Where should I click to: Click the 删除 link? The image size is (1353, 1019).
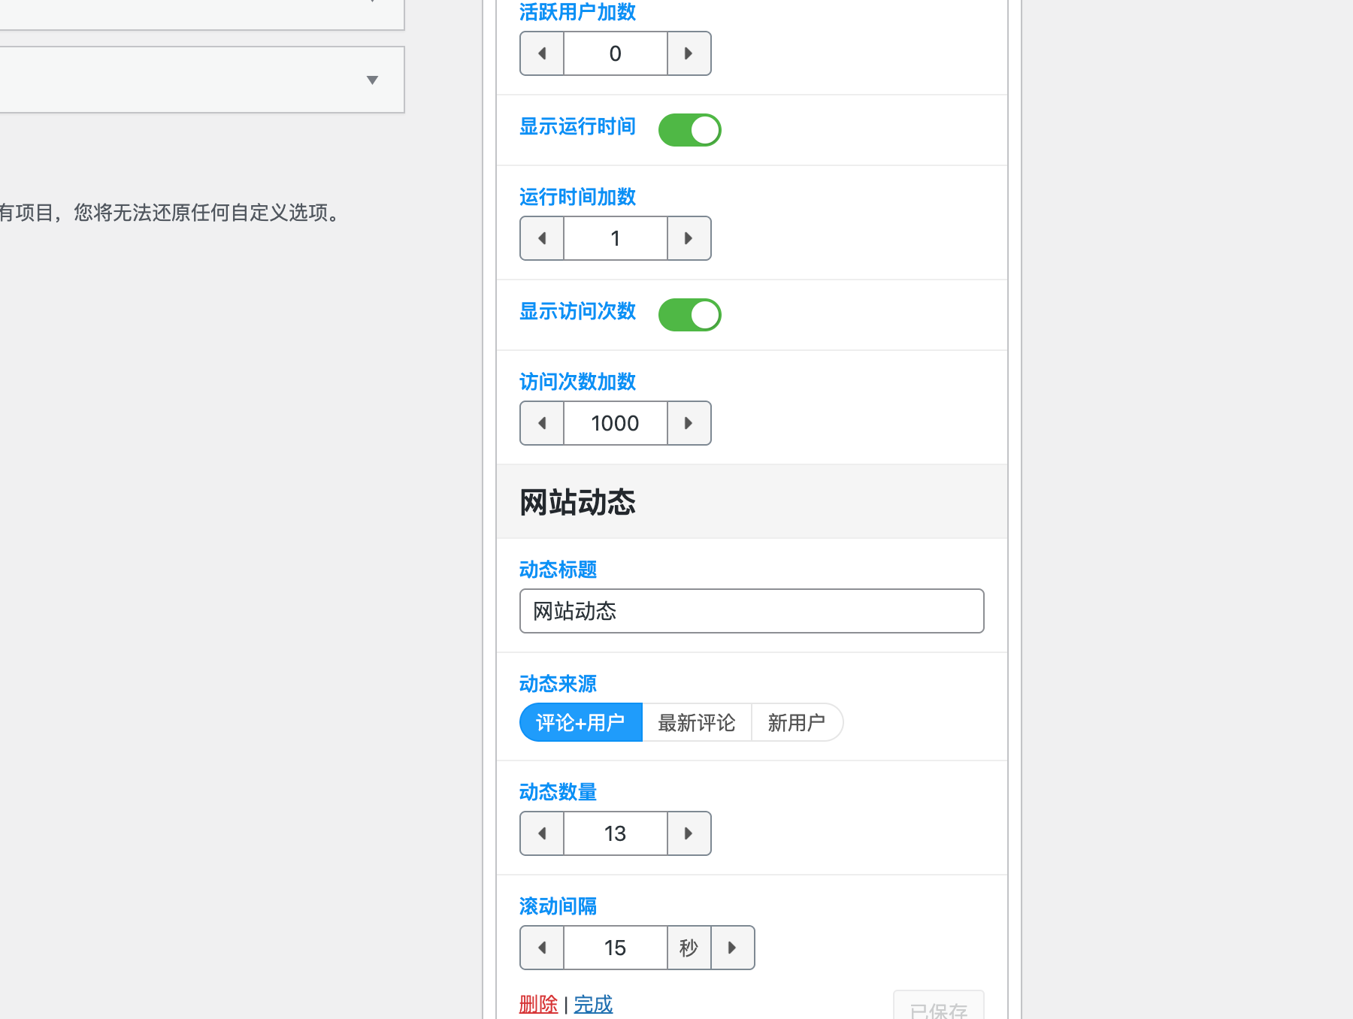click(538, 1004)
